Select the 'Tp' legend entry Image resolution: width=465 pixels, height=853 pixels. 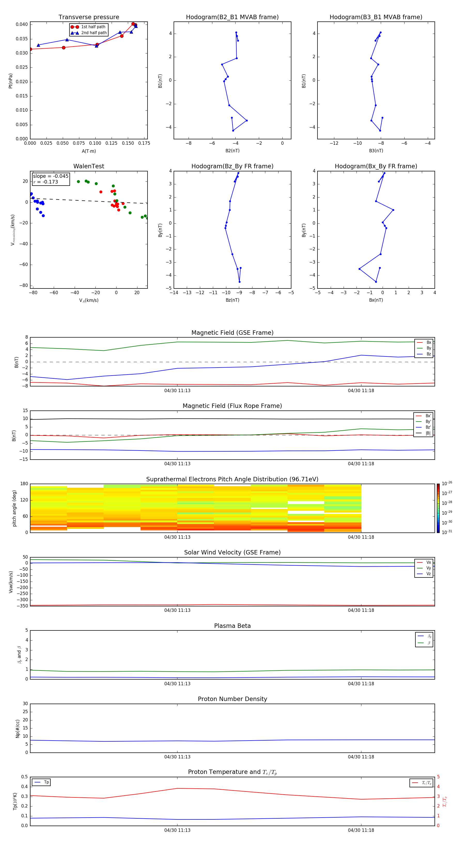(x=41, y=782)
